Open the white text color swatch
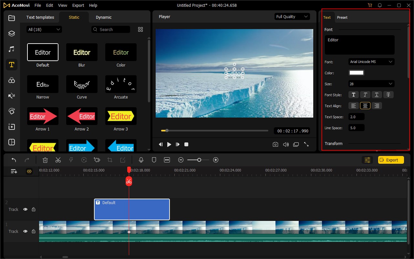Viewport: 414px width, 259px height. [357, 73]
